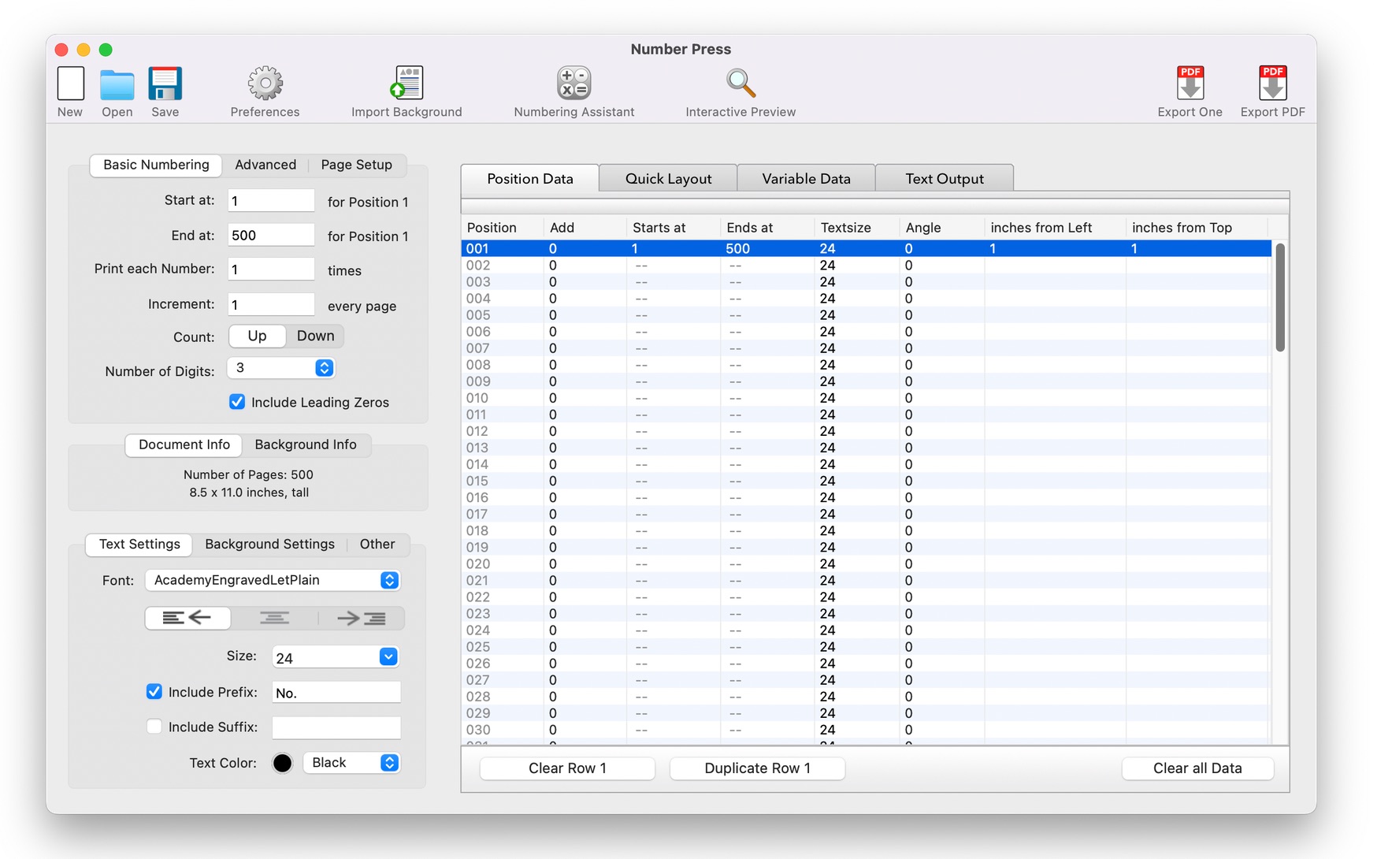Select right text alignment icon
This screenshot has width=1377, height=859.
(362, 618)
